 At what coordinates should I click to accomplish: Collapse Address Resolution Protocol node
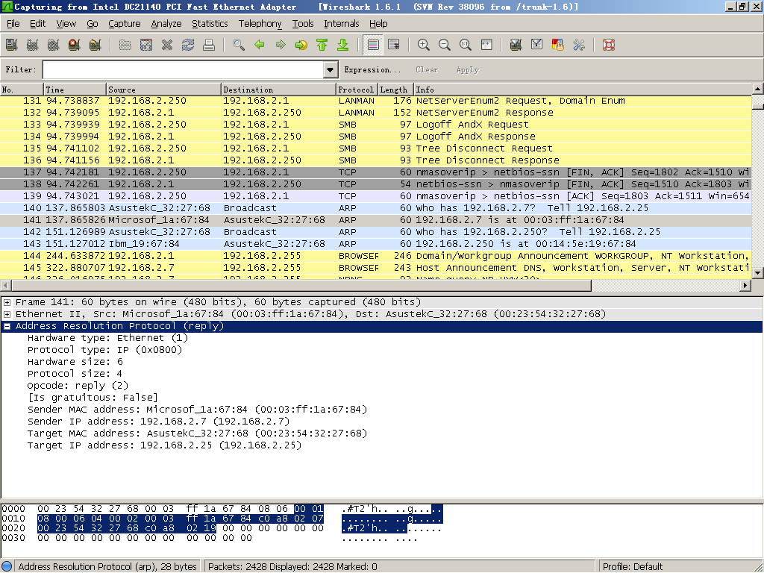pyautogui.click(x=7, y=326)
